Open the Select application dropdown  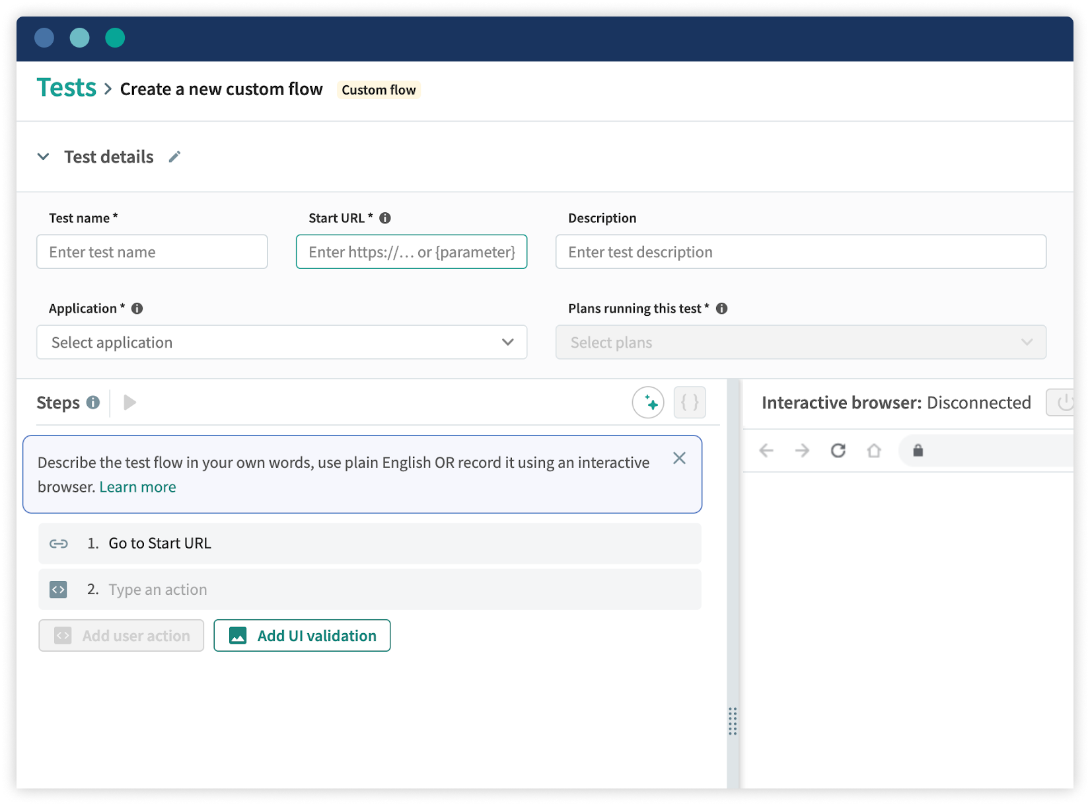[x=281, y=342]
